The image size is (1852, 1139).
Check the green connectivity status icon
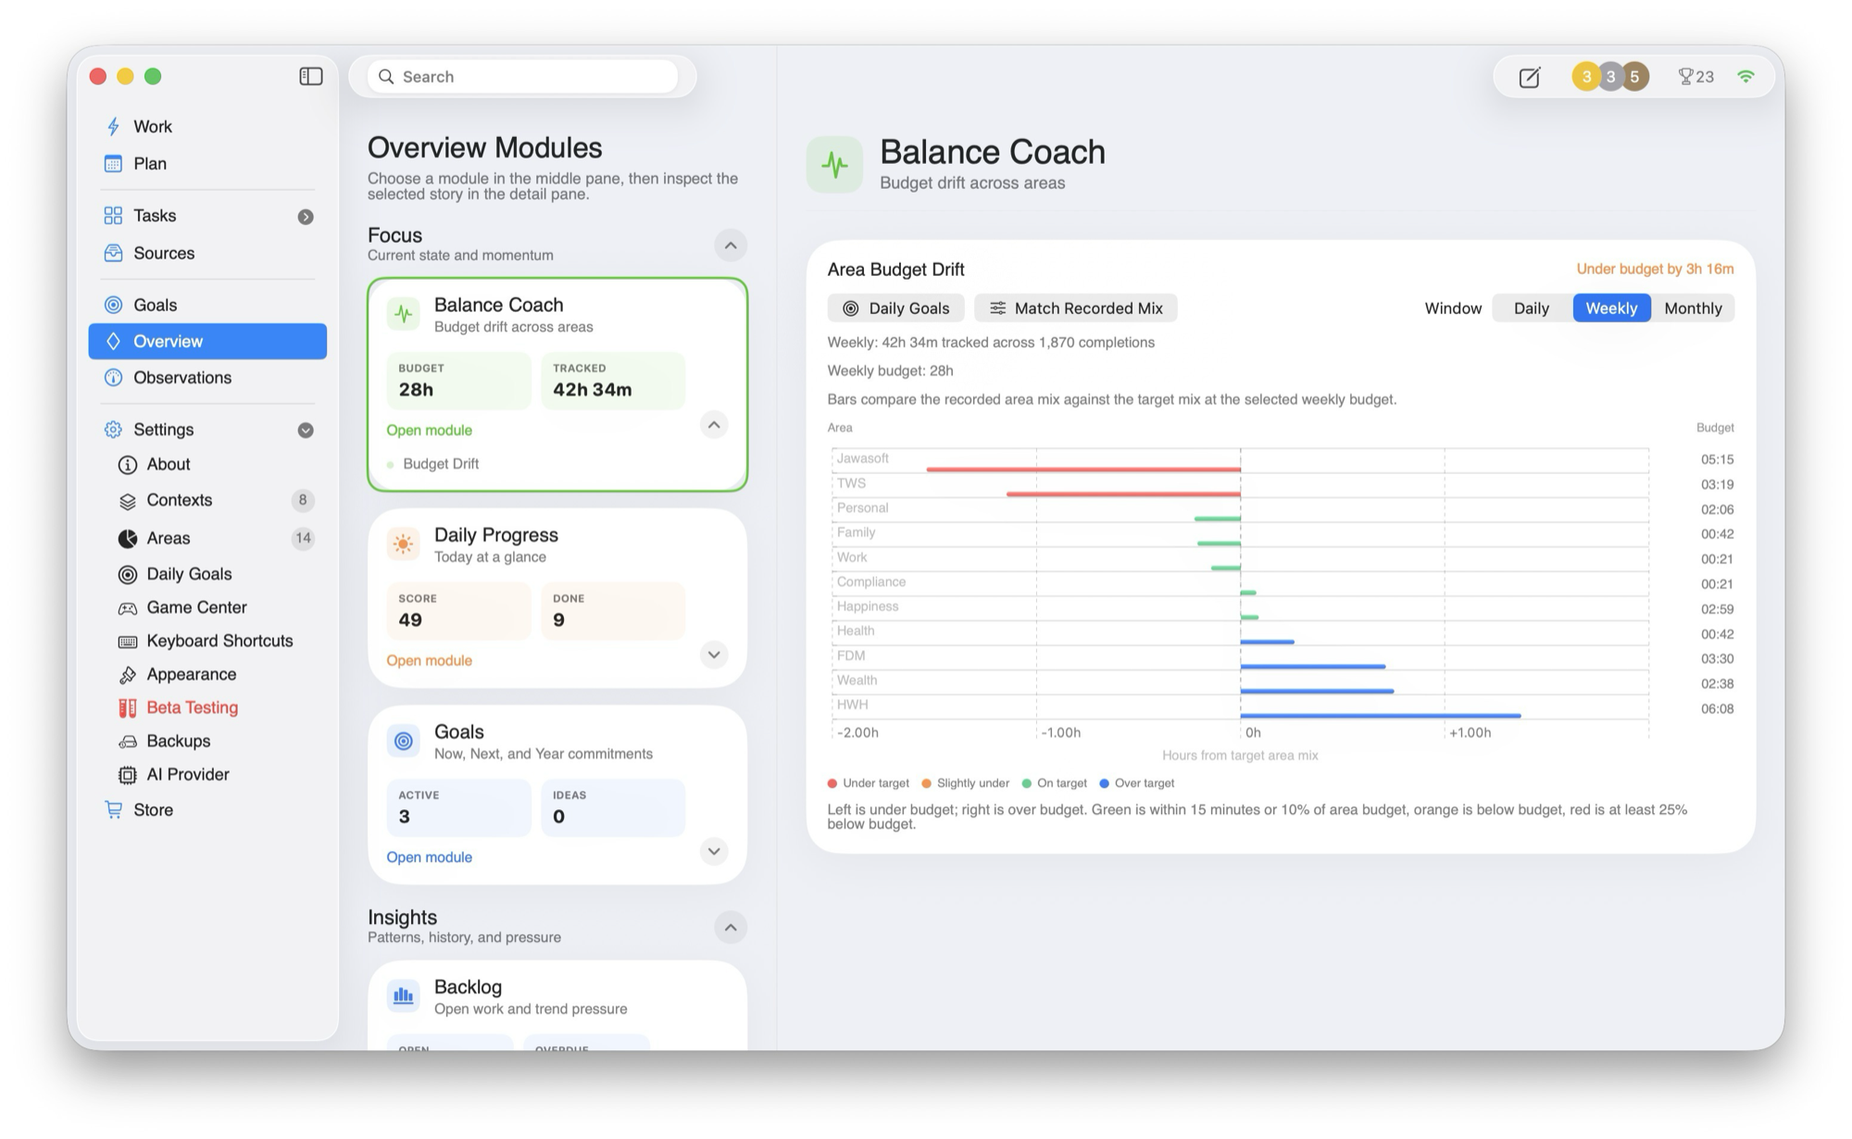(x=1746, y=77)
